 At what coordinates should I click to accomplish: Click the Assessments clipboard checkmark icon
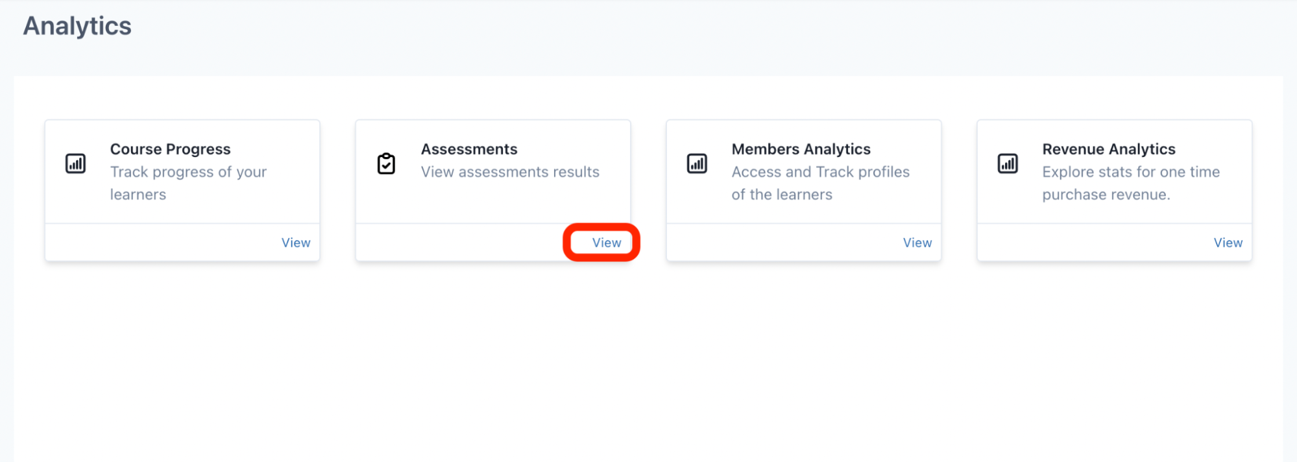point(386,164)
